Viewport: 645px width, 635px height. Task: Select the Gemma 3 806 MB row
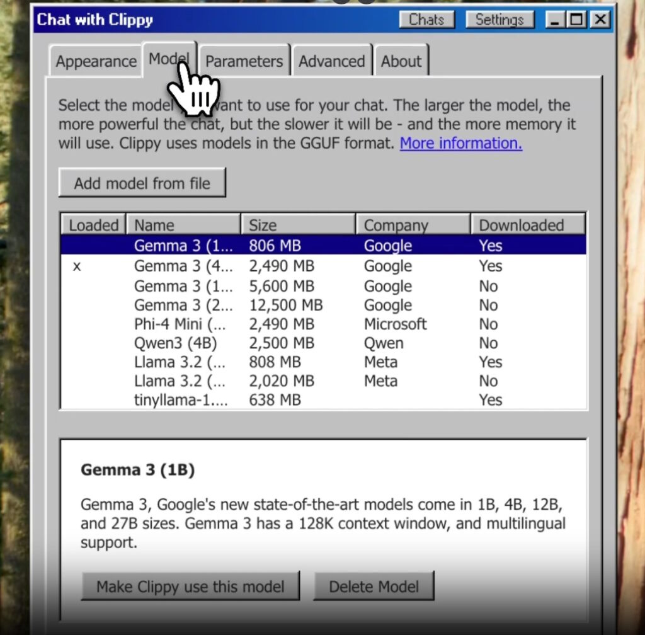pos(323,246)
